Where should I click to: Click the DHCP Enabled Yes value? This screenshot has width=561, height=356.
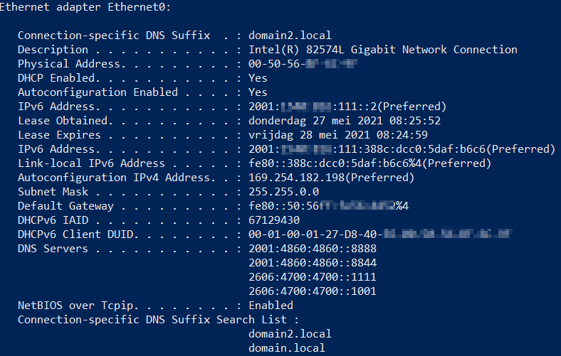coord(258,78)
